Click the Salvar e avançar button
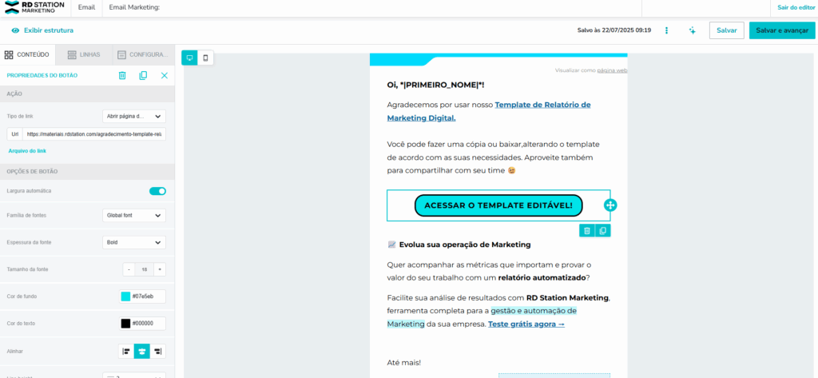The width and height of the screenshot is (818, 378). (x=781, y=30)
